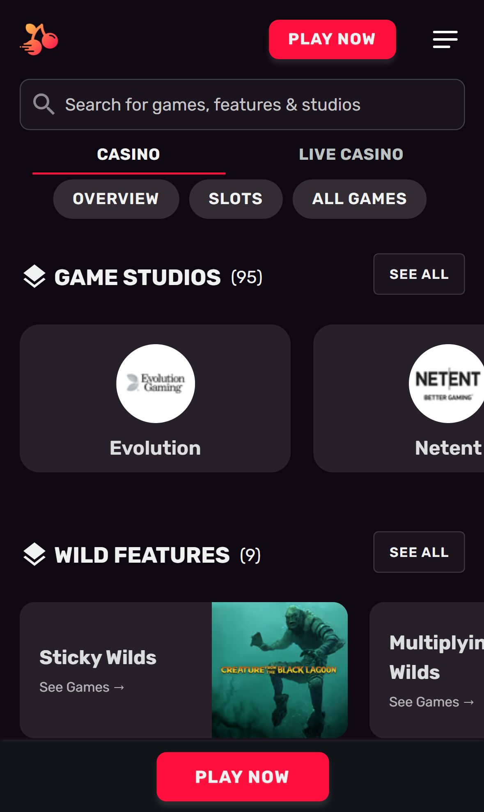Click the Wild Features heading
The image size is (484, 812).
(142, 555)
